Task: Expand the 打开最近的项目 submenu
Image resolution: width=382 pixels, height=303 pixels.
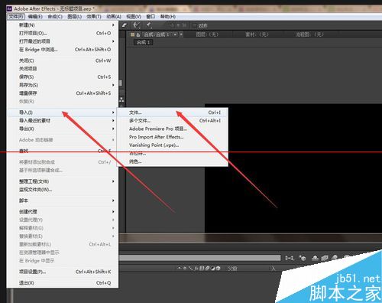Action: tap(63, 41)
